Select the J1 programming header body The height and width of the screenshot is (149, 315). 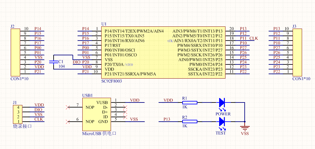pos(18,114)
